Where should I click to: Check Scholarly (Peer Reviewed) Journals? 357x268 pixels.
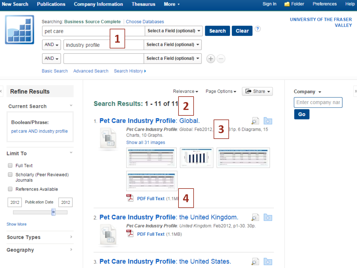click(x=10, y=175)
